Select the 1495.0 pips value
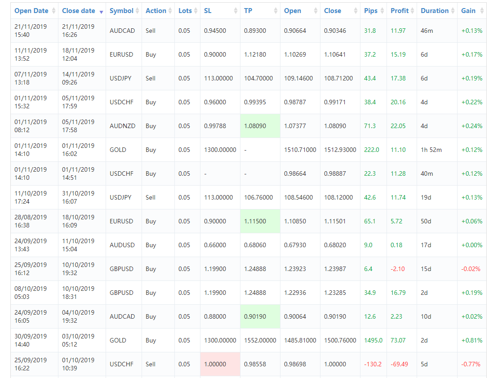 click(373, 340)
